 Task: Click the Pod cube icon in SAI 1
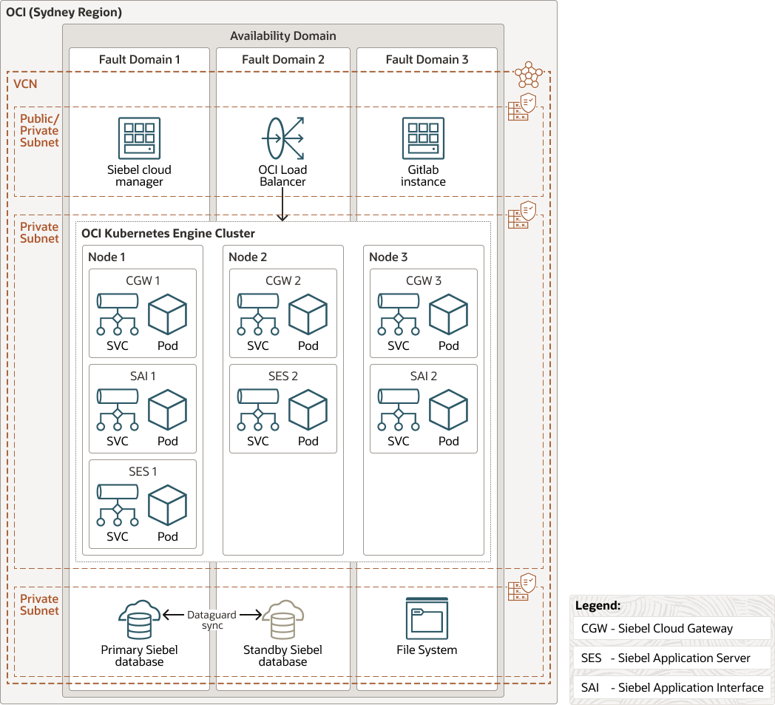tap(168, 410)
